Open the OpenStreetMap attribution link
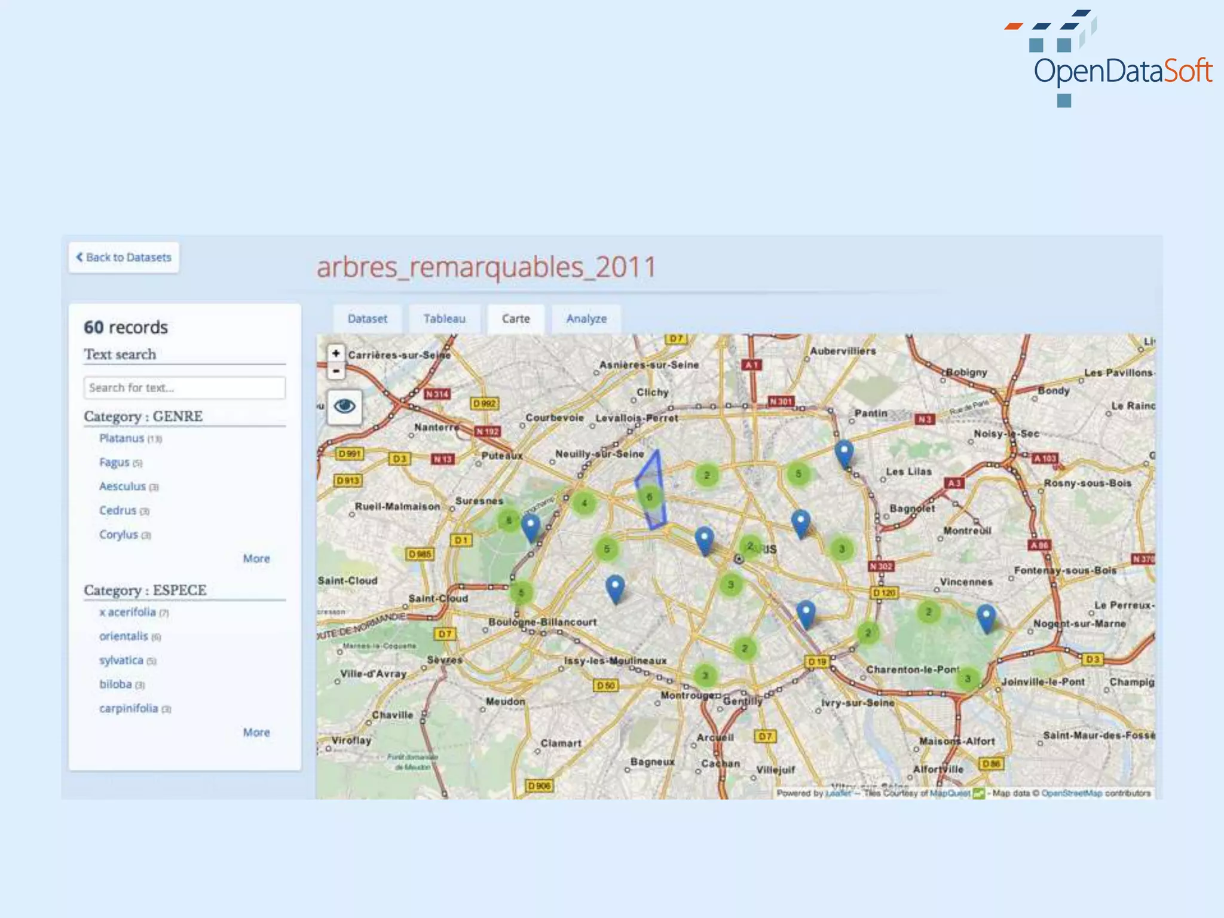Image resolution: width=1224 pixels, height=918 pixels. point(1071,793)
